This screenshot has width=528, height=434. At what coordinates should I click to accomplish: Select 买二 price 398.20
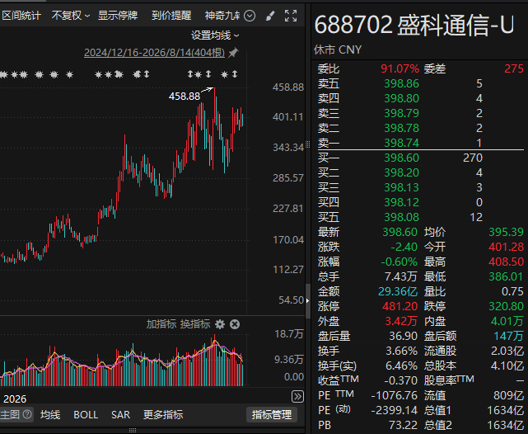click(x=401, y=172)
